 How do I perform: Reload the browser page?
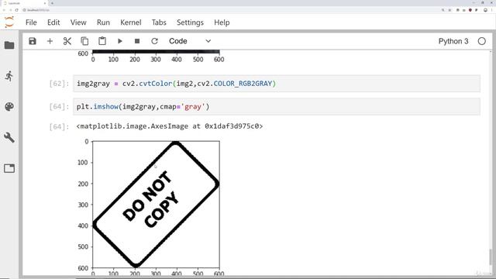point(16,10)
